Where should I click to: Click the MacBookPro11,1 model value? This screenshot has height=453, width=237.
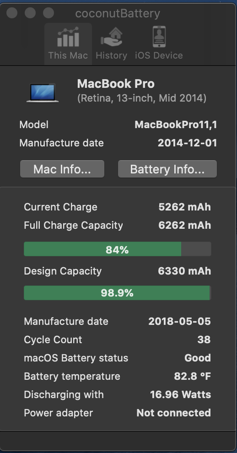click(x=176, y=125)
